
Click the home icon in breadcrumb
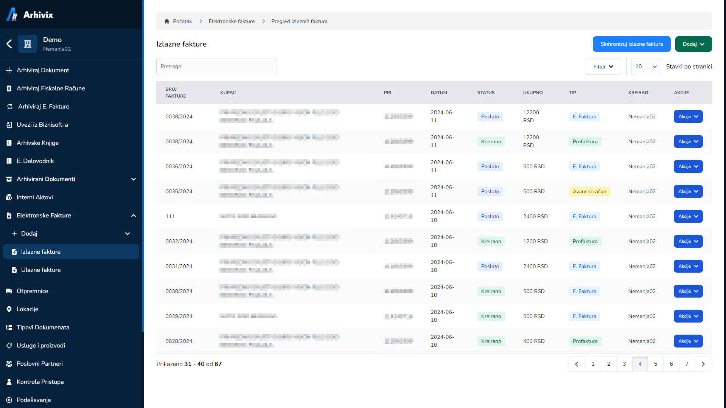[x=167, y=22]
